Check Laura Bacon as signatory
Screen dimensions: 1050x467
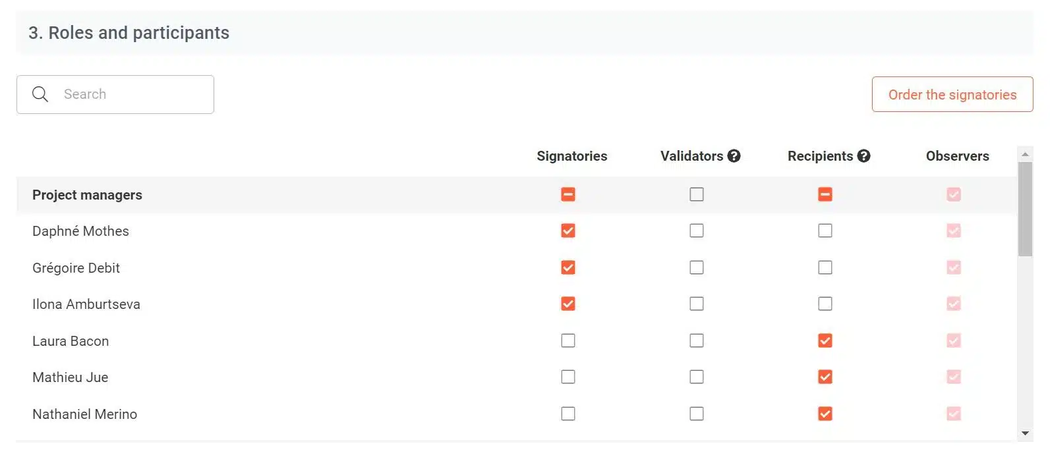point(568,341)
